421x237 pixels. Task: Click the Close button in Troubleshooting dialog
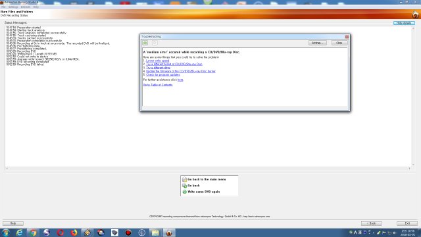339,43
